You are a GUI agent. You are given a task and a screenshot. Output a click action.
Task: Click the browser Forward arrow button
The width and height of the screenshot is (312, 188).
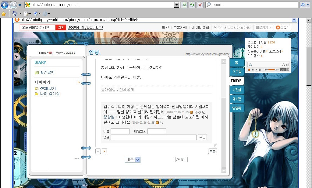point(13,5)
